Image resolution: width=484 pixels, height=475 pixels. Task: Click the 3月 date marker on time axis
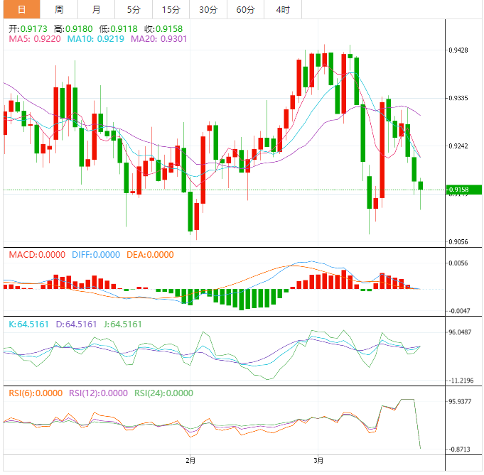pyautogui.click(x=318, y=459)
